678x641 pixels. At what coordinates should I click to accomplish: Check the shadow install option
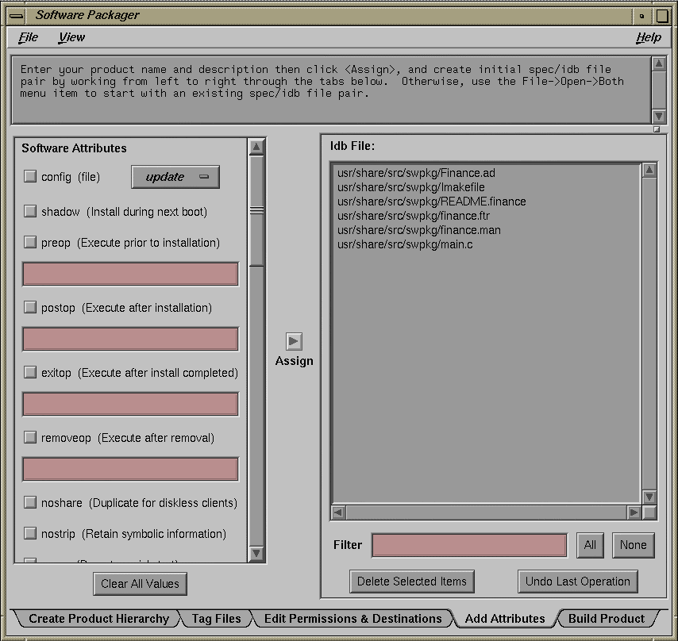click(30, 210)
